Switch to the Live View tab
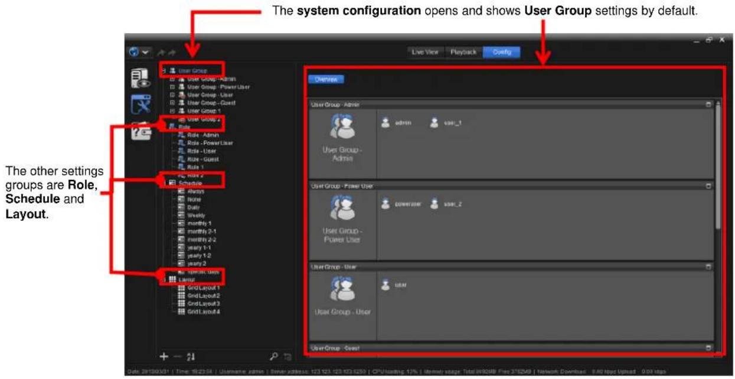The height and width of the screenshot is (379, 735). click(425, 52)
